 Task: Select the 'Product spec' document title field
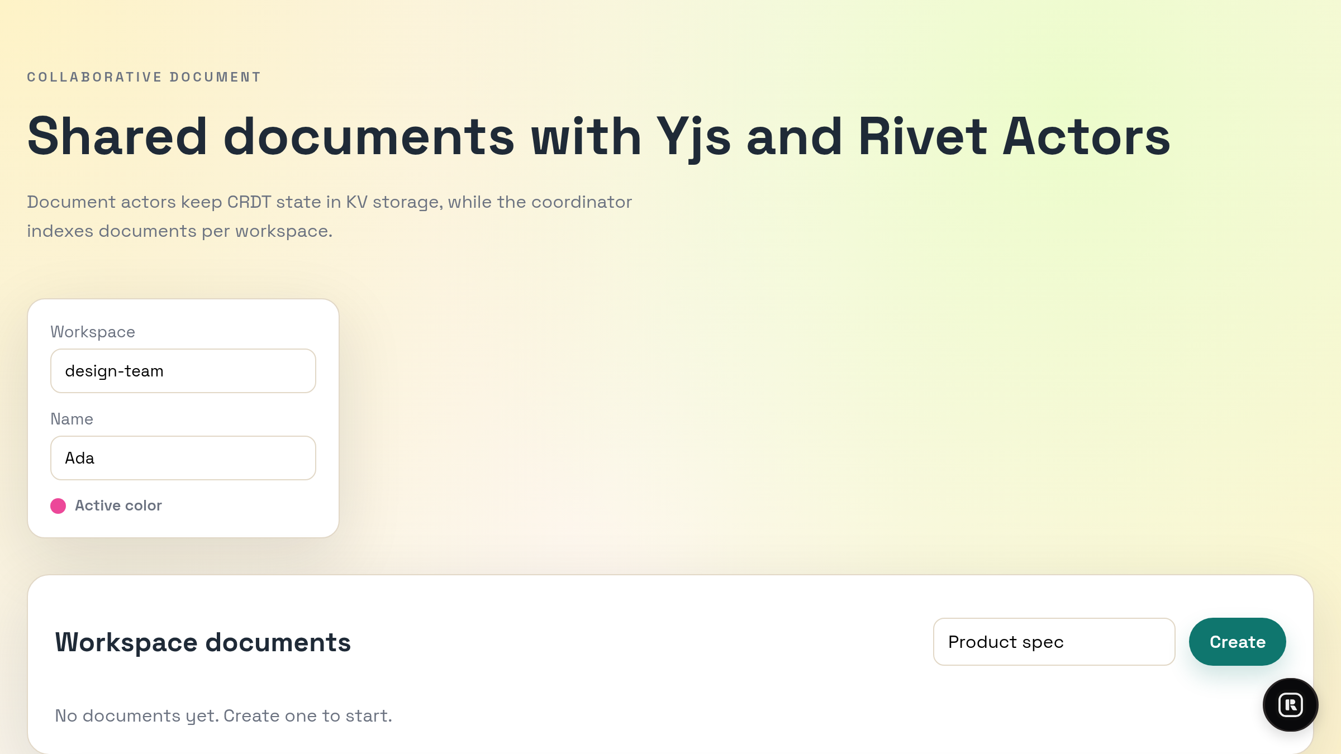1053,642
